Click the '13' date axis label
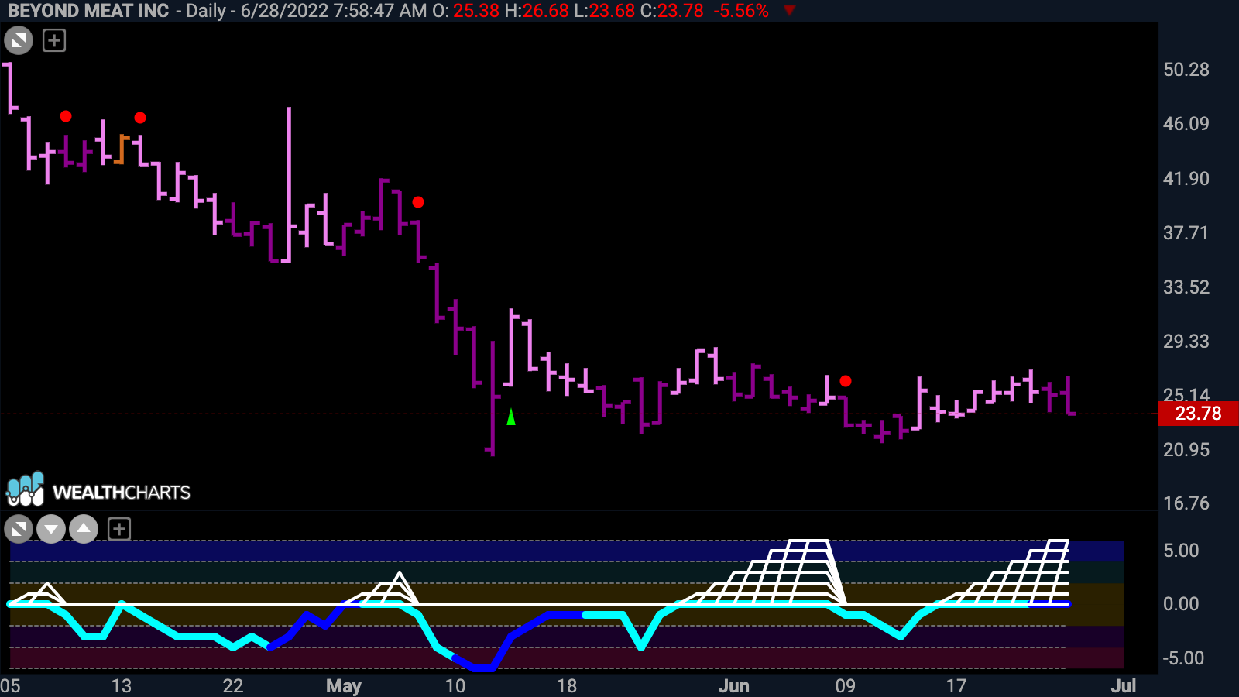This screenshot has width=1239, height=697. [x=122, y=686]
